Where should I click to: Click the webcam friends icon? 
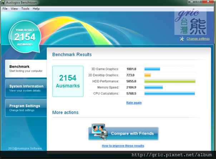(99, 132)
